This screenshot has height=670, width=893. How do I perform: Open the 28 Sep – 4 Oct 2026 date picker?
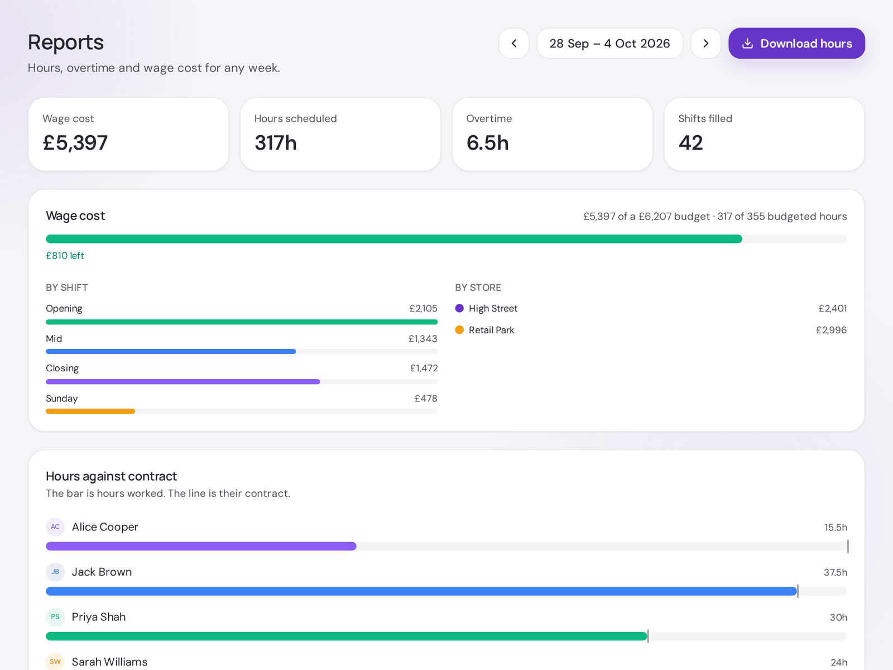click(609, 44)
